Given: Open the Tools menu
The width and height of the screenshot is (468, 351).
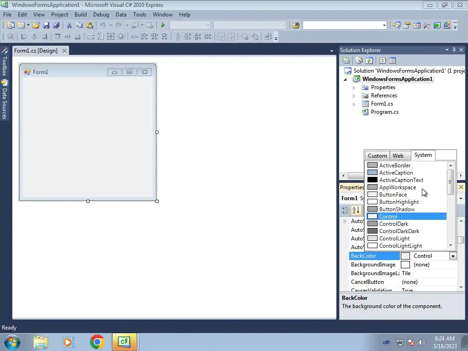Looking at the screenshot, I should (139, 14).
